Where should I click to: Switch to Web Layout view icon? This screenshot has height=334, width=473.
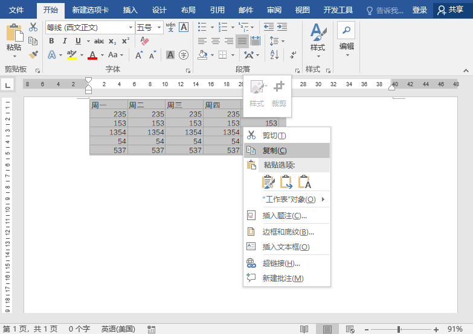pyautogui.click(x=350, y=329)
